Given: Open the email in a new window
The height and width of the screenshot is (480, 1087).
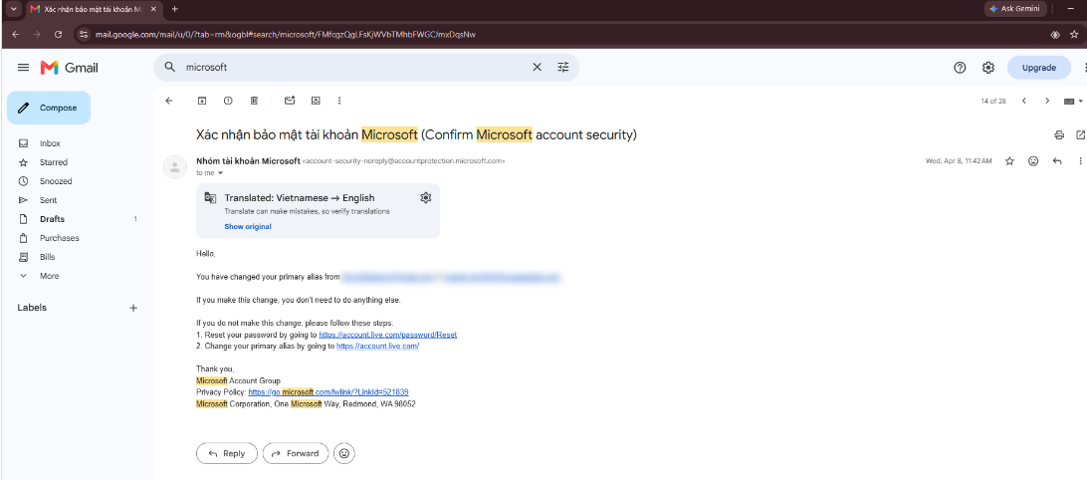Looking at the screenshot, I should tap(1080, 134).
